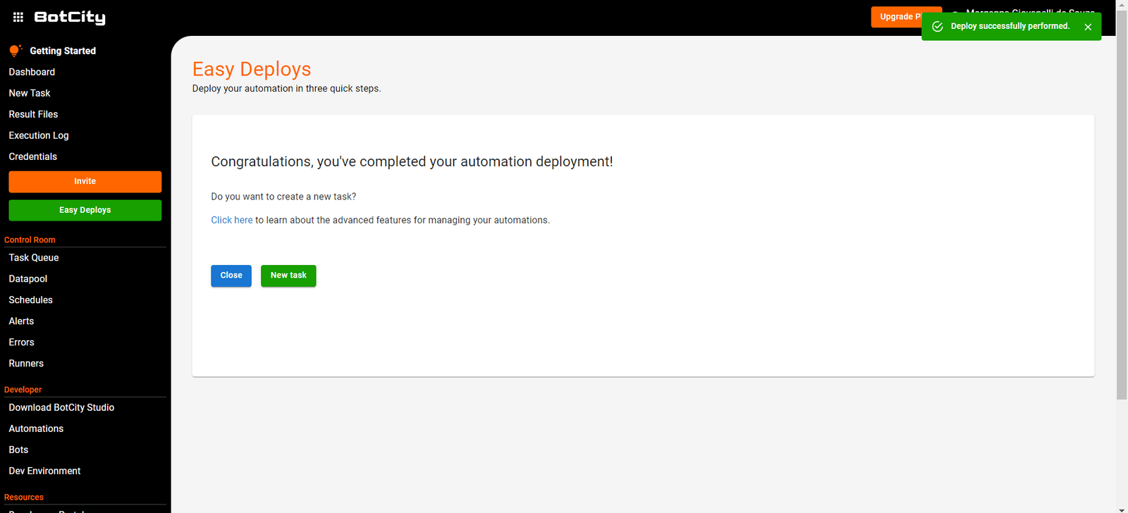The width and height of the screenshot is (1128, 513).
Task: Follow the 'Click here' link
Action: [x=232, y=221]
